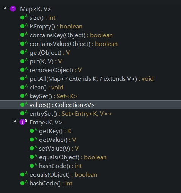The width and height of the screenshot is (181, 193).
Task: Click the method icon beside clear()
Action: coord(24,87)
